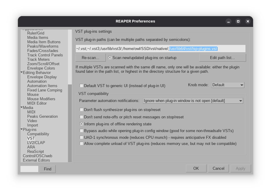Click the VST plug-in paths text field
Screen dimensions: 271x194
161,49
